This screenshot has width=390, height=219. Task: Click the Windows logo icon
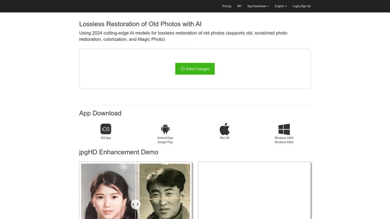(284, 129)
